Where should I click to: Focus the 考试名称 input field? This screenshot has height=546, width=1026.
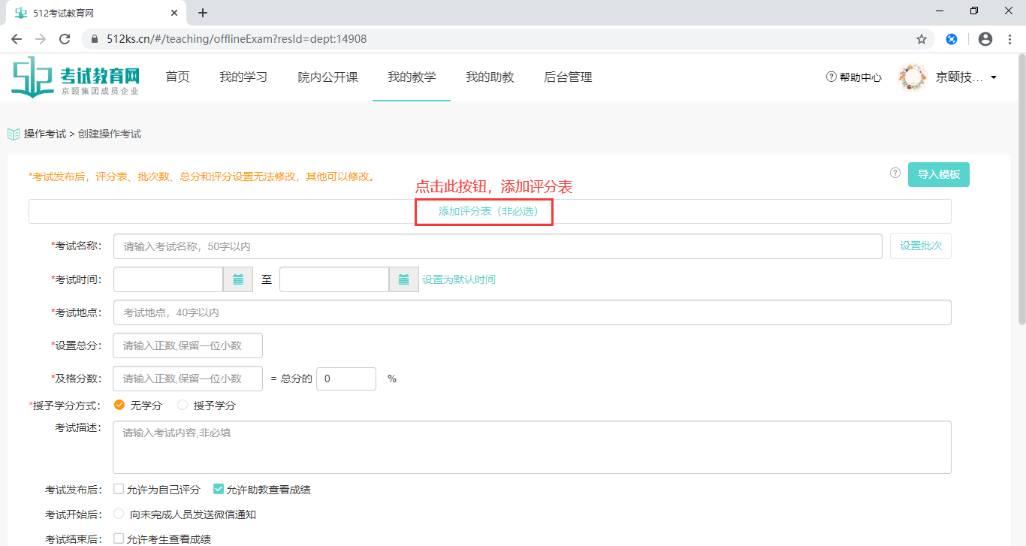click(x=498, y=246)
